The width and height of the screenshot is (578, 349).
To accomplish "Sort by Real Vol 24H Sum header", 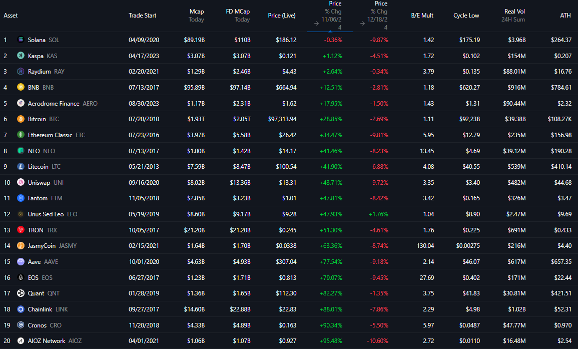I will 513,16.
